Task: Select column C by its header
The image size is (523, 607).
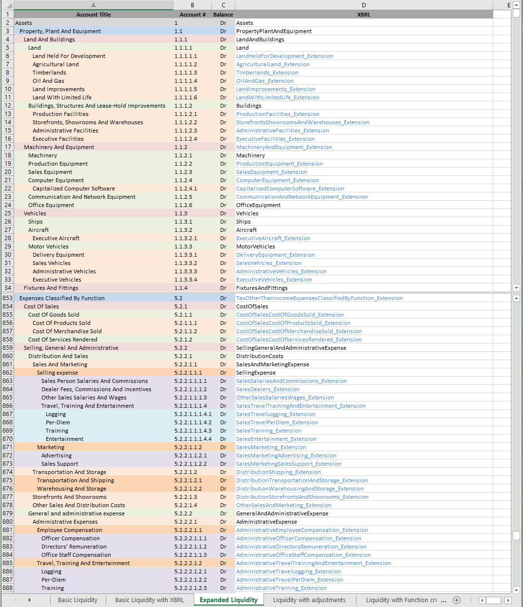Action: pos(223,5)
